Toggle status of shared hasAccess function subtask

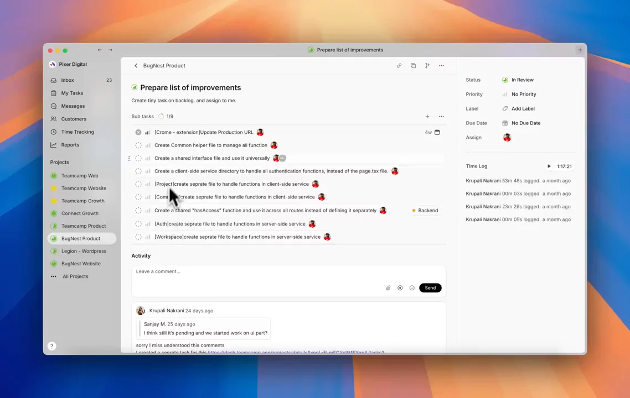point(138,210)
